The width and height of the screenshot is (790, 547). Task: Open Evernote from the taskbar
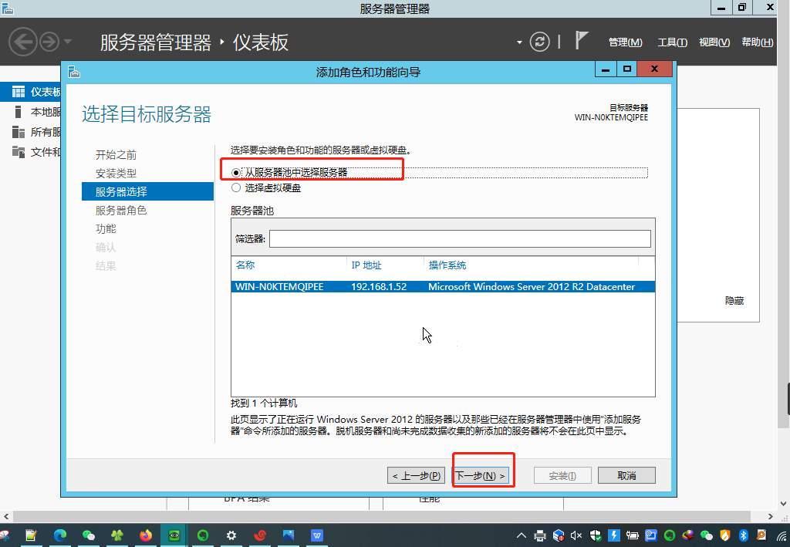(x=203, y=535)
